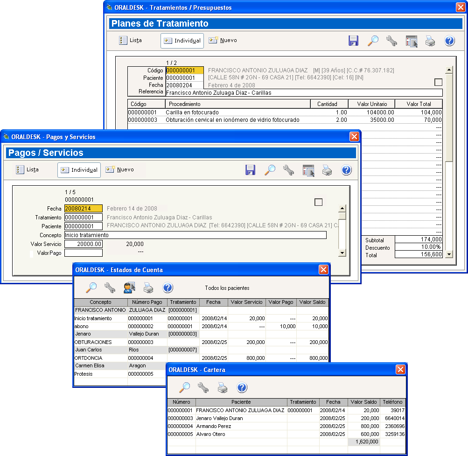
Task: Print the Estados de Cuenta report
Action: pos(148,288)
